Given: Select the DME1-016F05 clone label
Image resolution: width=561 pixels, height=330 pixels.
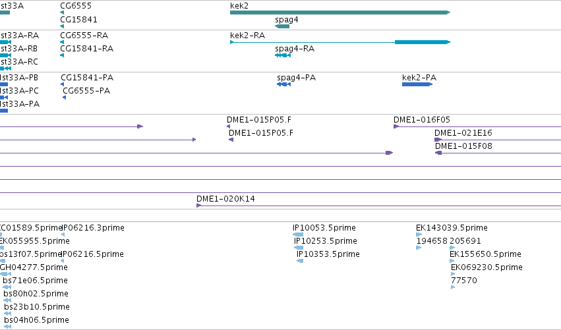Looking at the screenshot, I should (422, 120).
